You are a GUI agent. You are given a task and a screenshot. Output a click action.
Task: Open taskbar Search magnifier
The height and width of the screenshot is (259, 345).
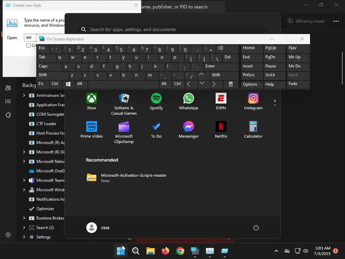coord(135,251)
